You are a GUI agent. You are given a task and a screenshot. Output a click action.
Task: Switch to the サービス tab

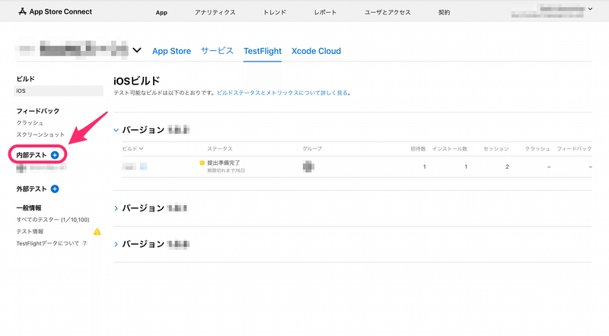217,51
